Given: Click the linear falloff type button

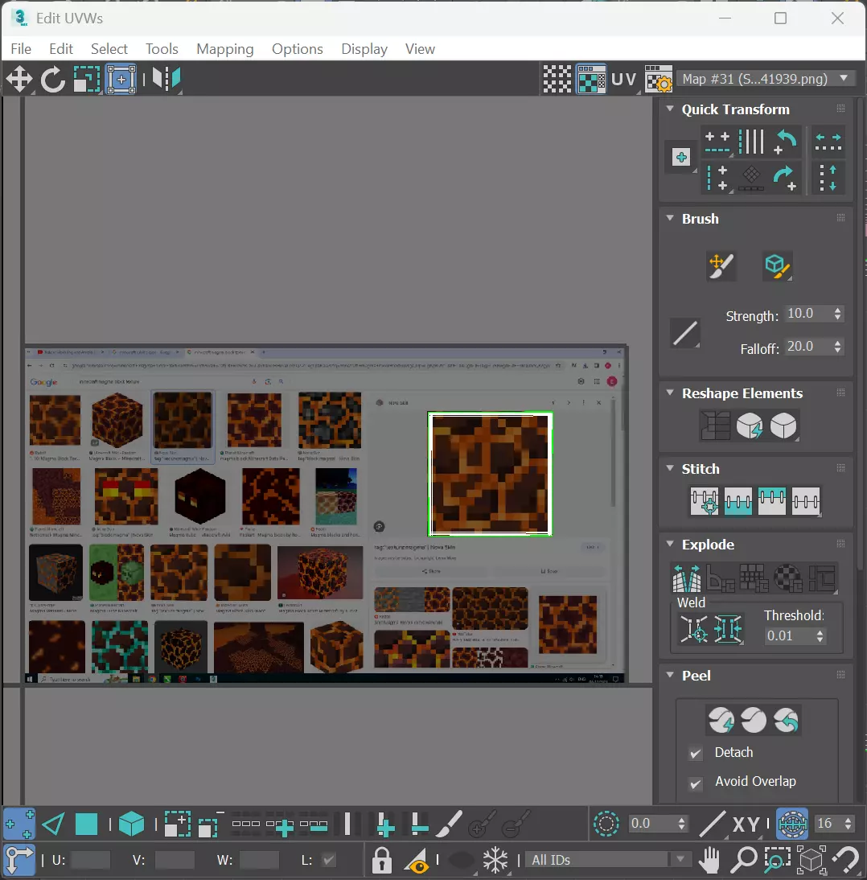Looking at the screenshot, I should [684, 333].
